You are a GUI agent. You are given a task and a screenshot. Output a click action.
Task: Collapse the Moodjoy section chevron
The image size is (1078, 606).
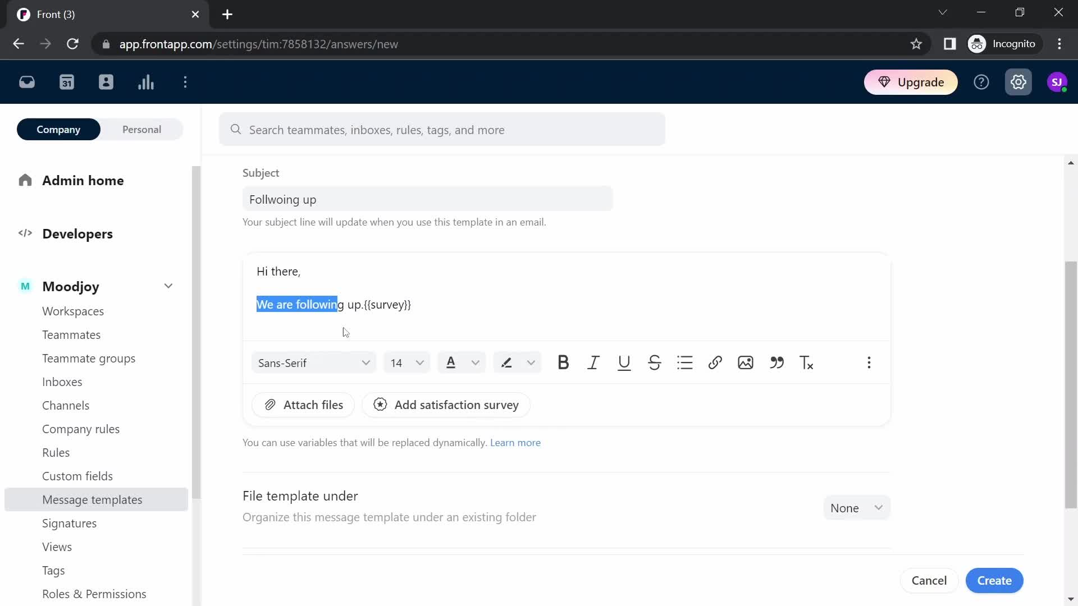(168, 286)
